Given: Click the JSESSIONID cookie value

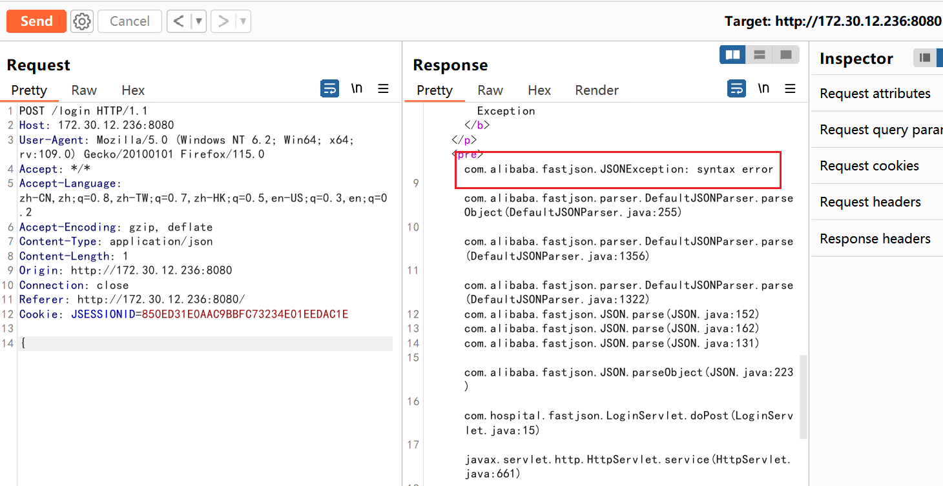Looking at the screenshot, I should pyautogui.click(x=245, y=314).
